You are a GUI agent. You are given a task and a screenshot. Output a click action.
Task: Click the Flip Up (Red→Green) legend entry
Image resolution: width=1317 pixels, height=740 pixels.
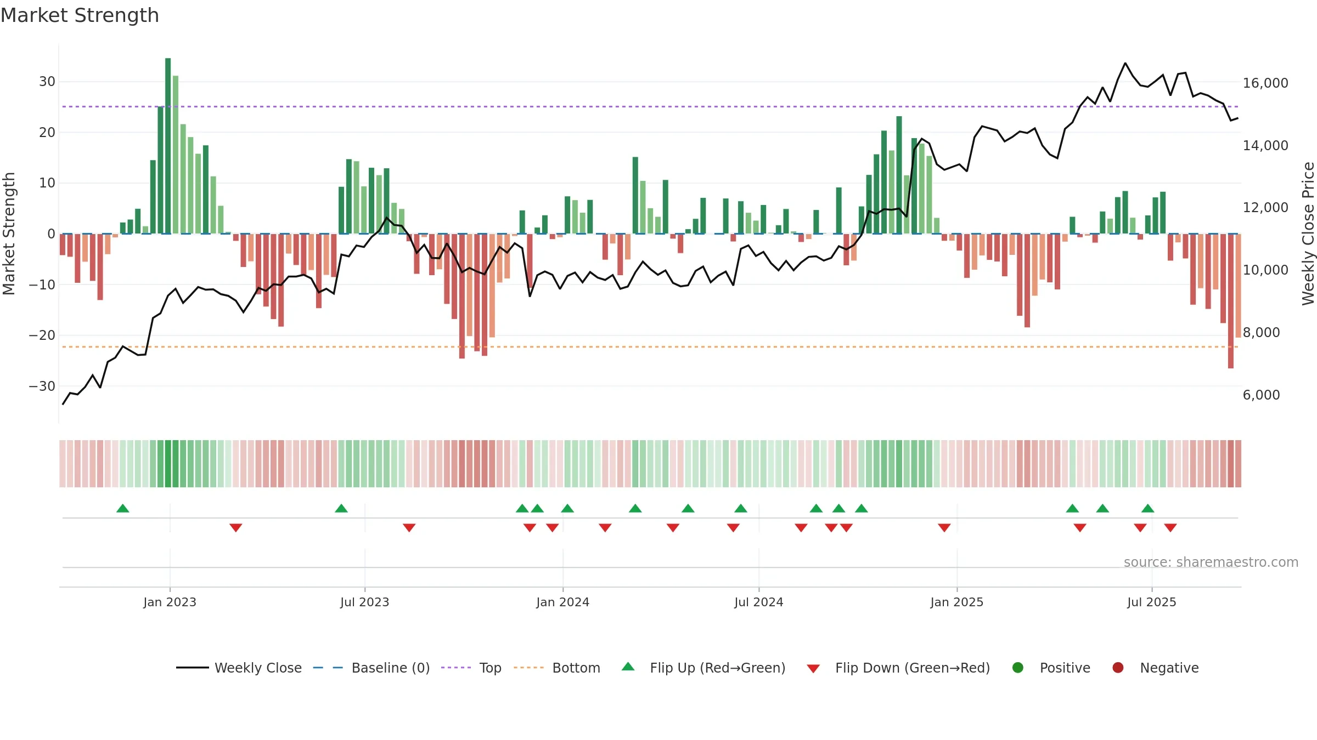pos(703,668)
